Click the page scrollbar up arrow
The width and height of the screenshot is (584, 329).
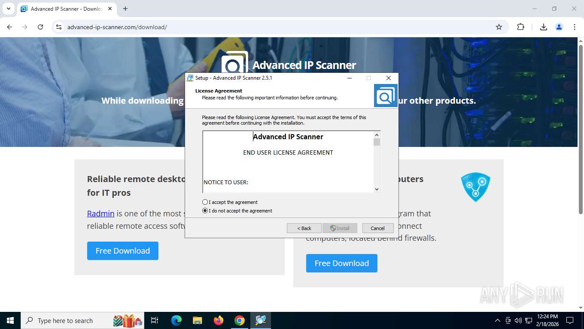tap(581, 41)
